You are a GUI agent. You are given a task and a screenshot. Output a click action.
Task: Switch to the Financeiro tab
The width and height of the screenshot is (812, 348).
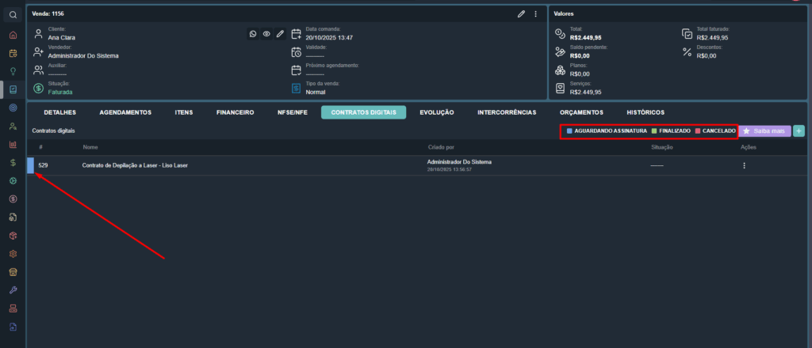point(235,112)
